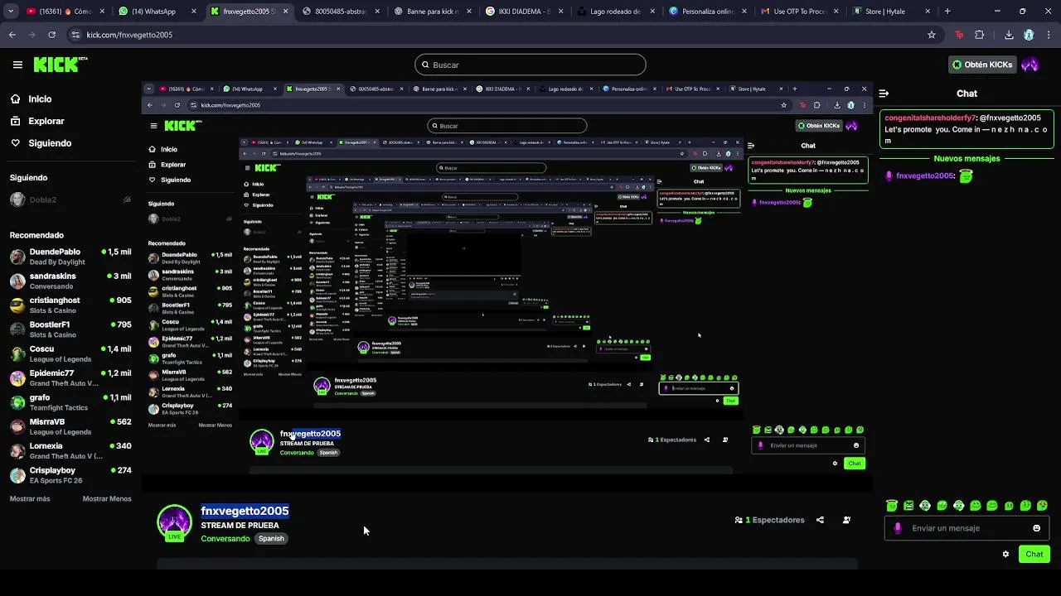
Task: Click the Spanish language tag
Action: click(271, 539)
